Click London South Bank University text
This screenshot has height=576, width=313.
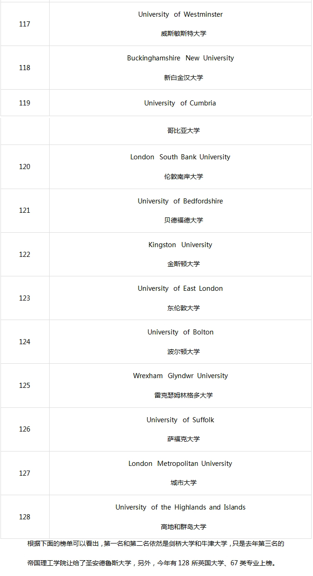point(180,157)
